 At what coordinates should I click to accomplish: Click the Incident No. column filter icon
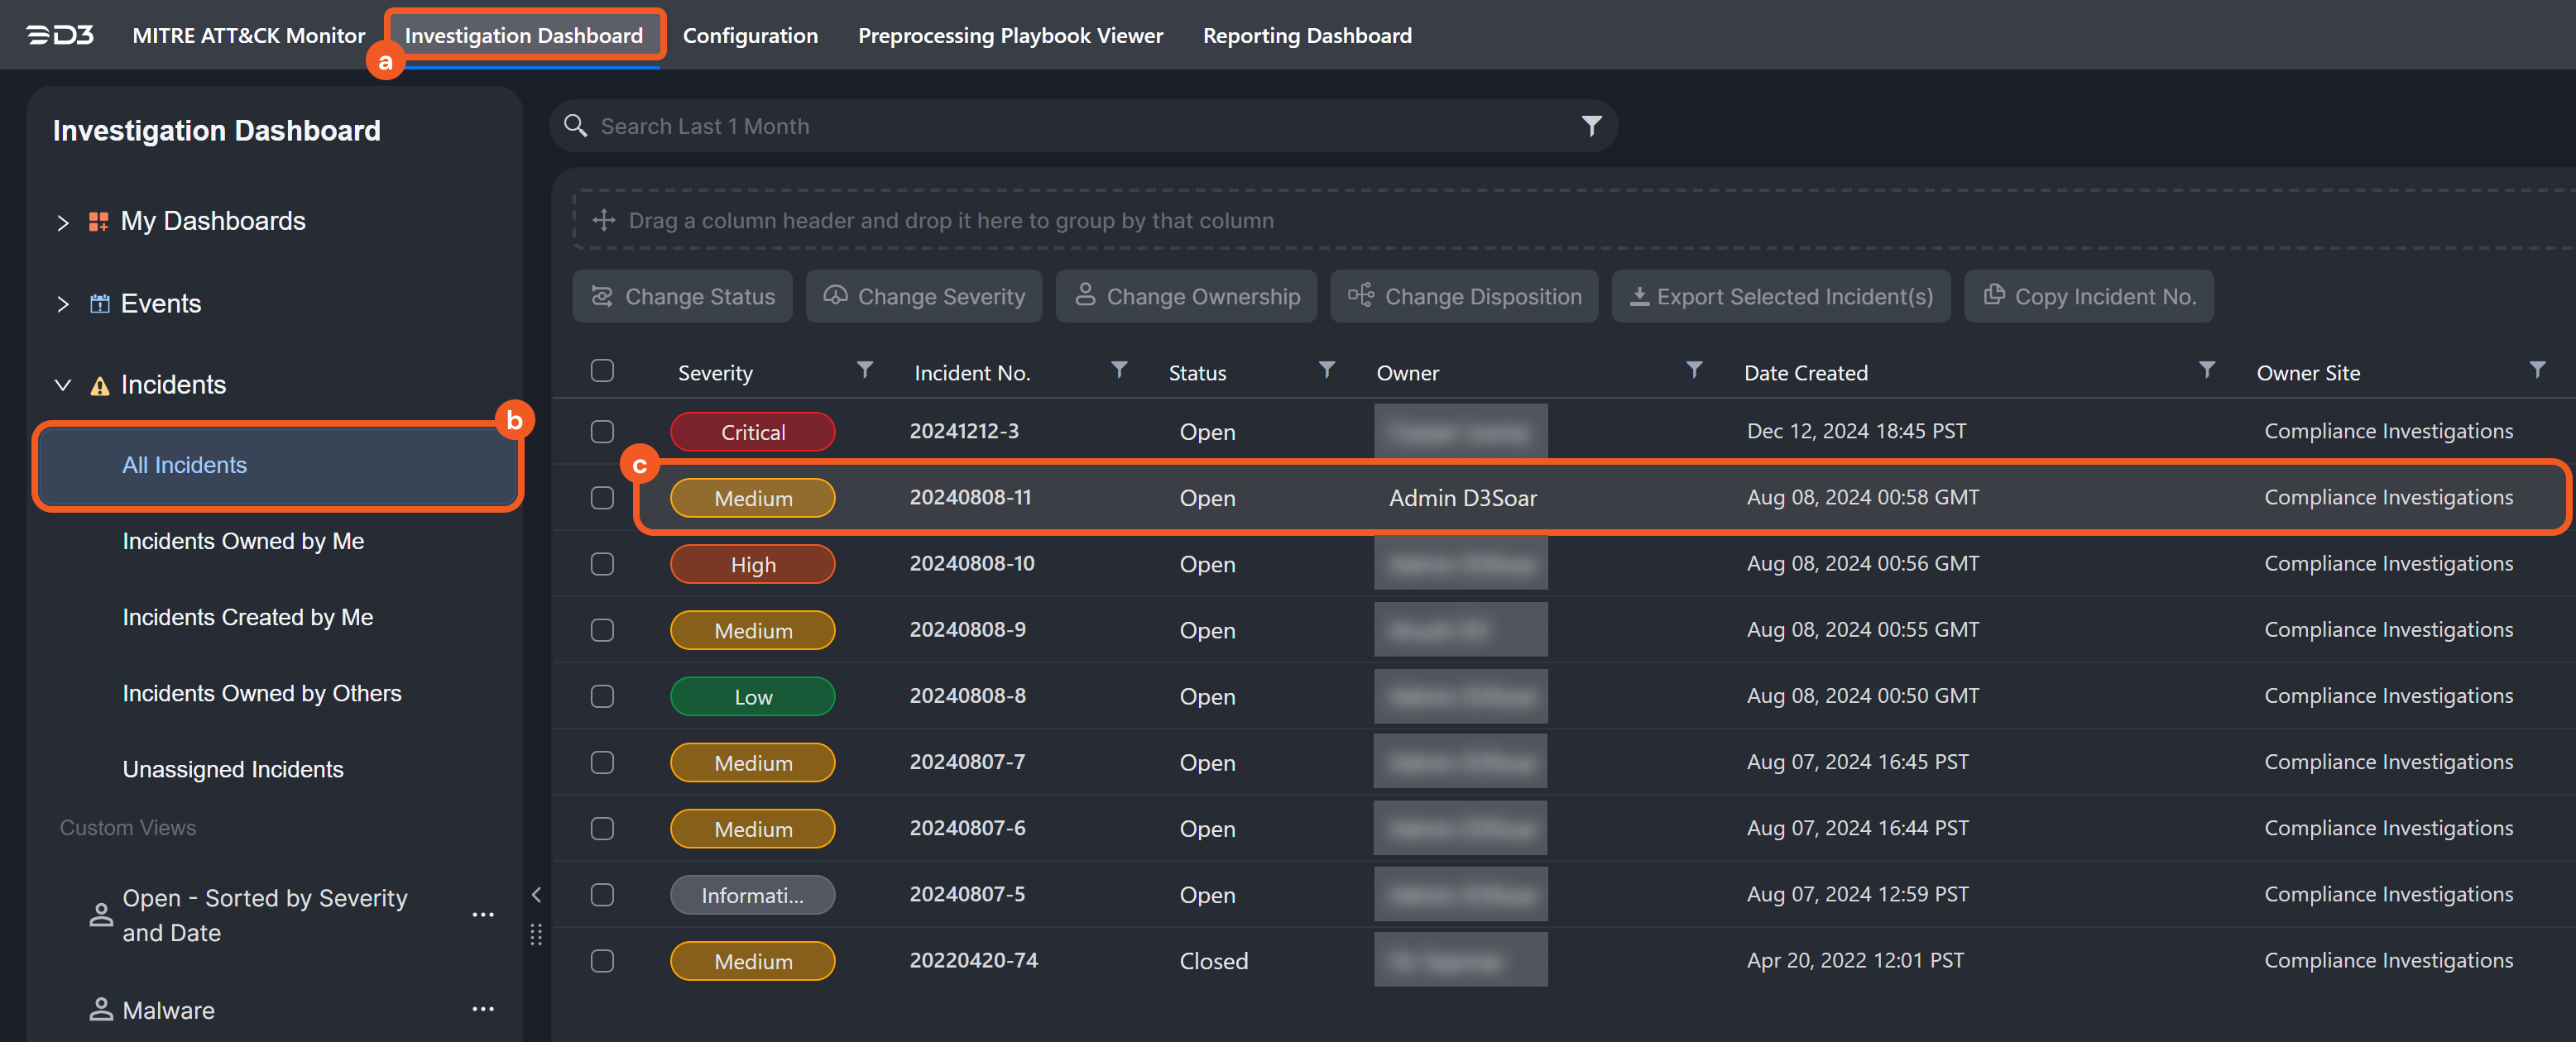1119,370
